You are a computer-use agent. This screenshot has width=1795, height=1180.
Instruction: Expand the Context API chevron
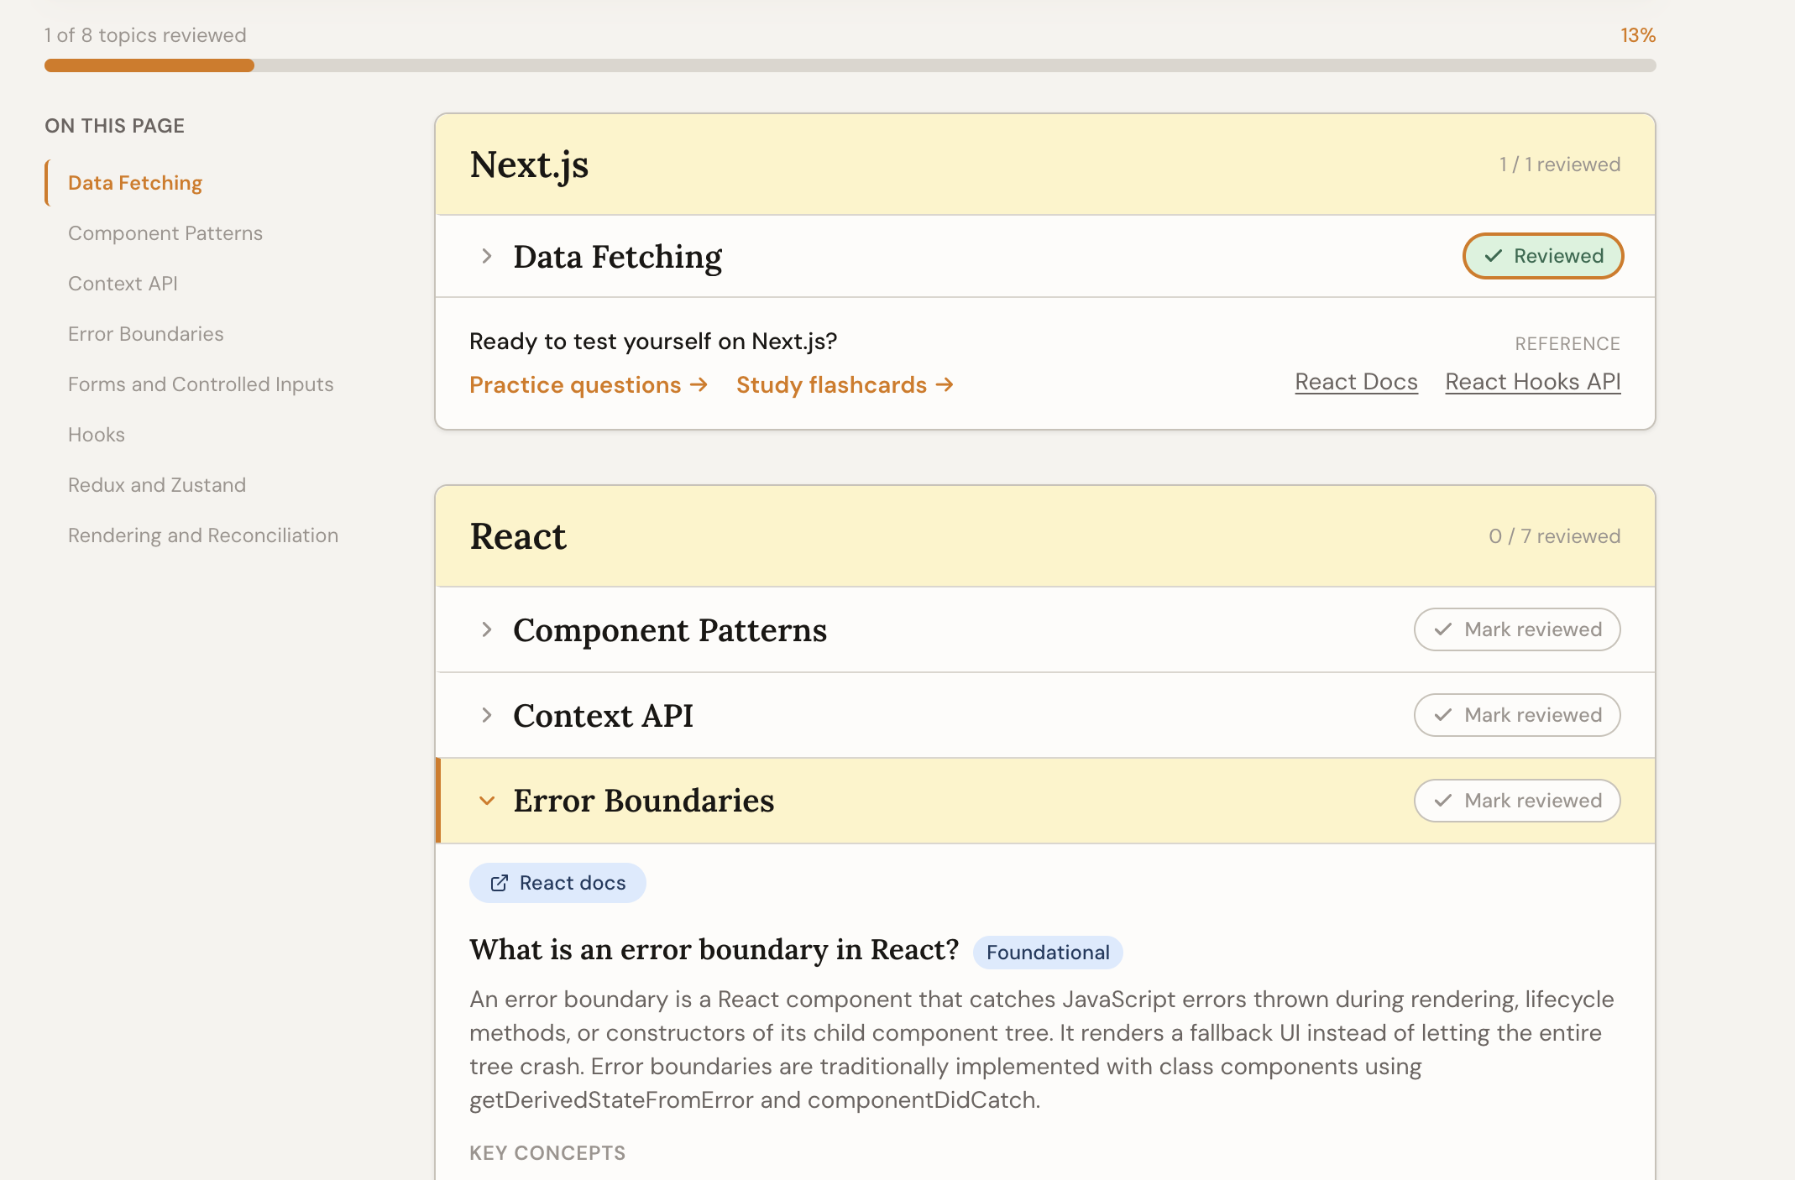tap(487, 715)
